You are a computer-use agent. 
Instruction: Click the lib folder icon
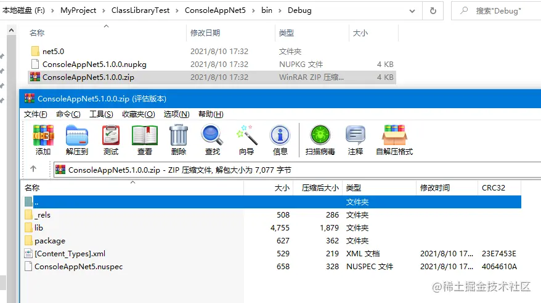point(28,227)
